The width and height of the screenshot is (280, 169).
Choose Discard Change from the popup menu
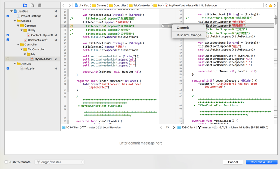pyautogui.click(x=189, y=35)
